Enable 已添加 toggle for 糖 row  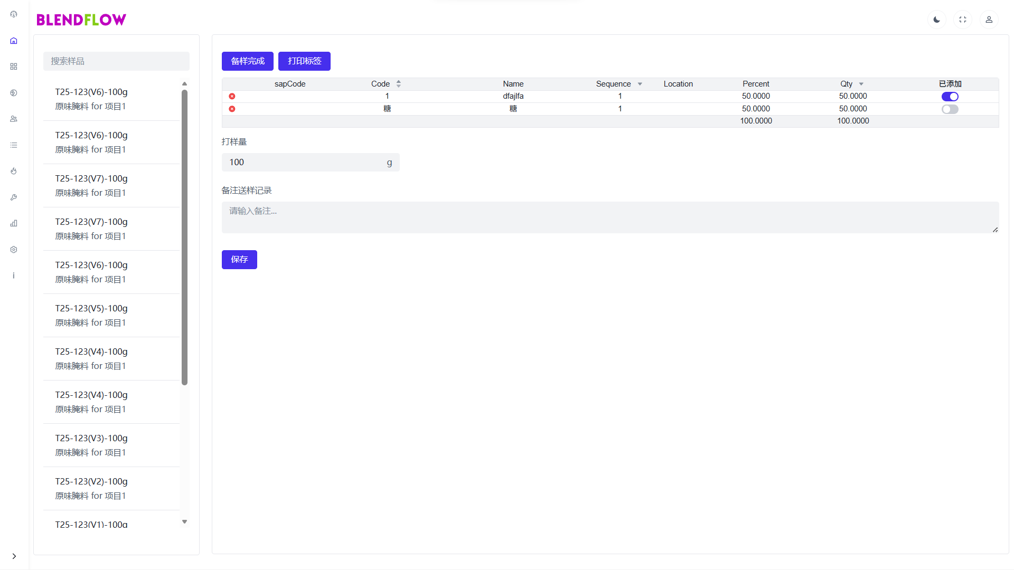tap(950, 109)
